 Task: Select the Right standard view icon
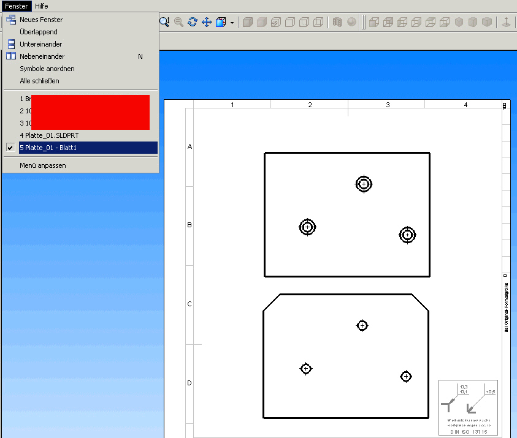[416, 22]
